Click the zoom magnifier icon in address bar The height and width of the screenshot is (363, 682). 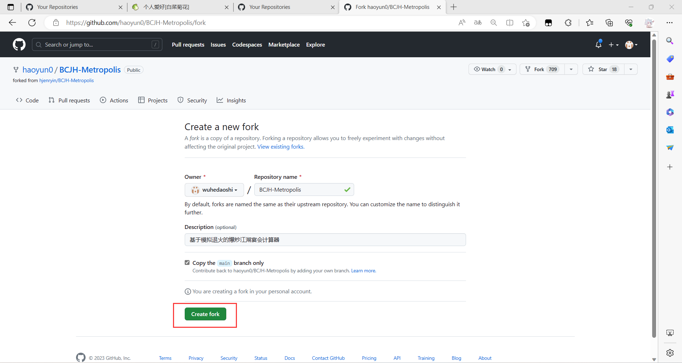pos(494,23)
